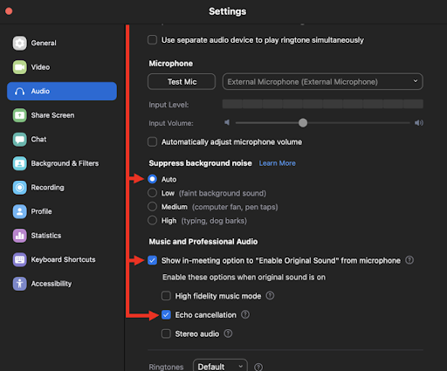Viewport: 447px width, 371px height.
Task: Go to Keyboard Shortcuts settings tab
Action: point(62,259)
